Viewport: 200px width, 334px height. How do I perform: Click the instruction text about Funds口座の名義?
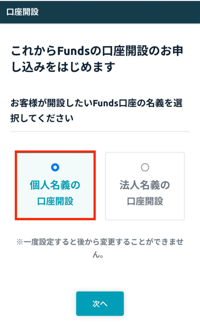pyautogui.click(x=96, y=111)
